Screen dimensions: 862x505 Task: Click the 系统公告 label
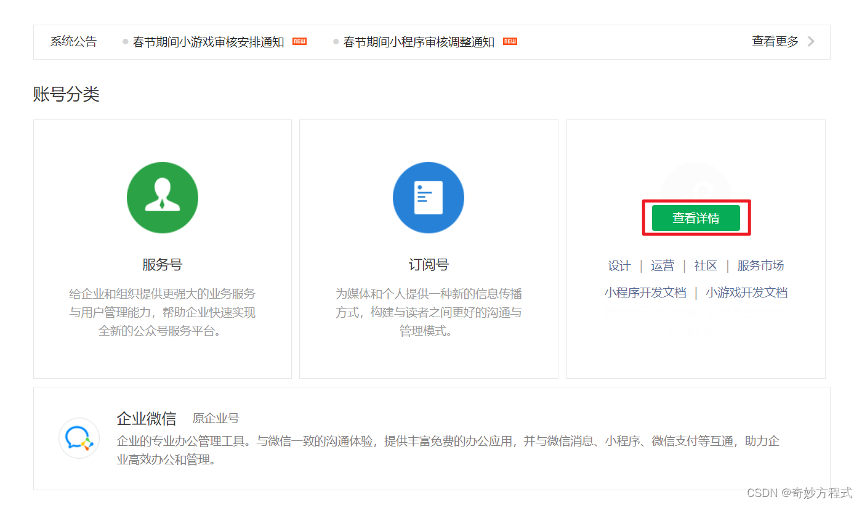coord(74,42)
